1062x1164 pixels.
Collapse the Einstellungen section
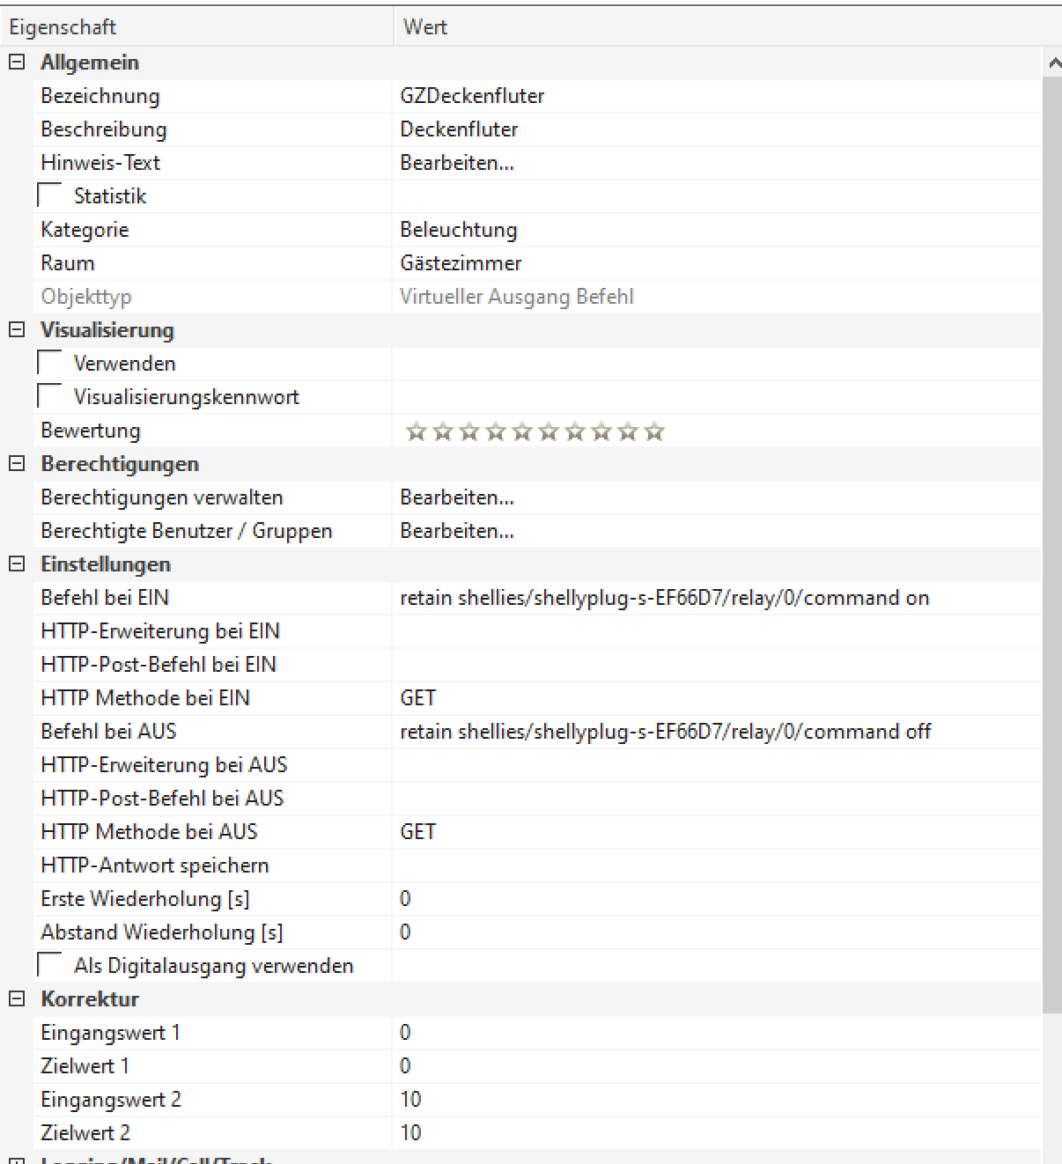coord(17,564)
